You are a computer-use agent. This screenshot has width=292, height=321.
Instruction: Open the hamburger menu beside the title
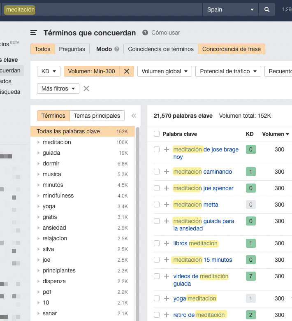pos(34,33)
